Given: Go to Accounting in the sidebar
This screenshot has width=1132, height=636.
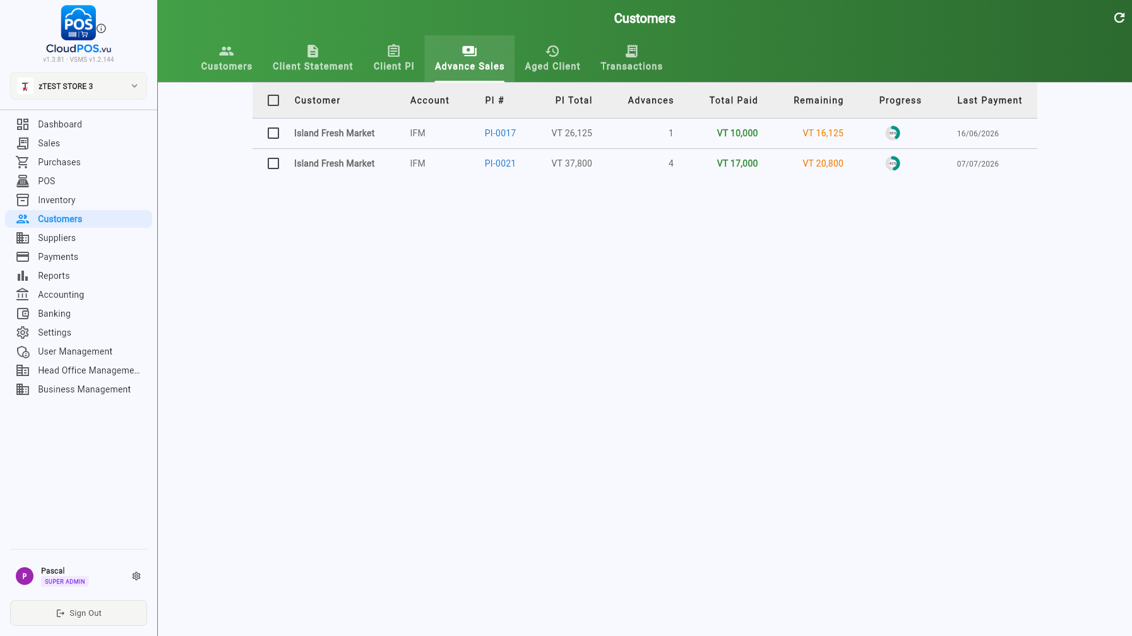Looking at the screenshot, I should pos(78,295).
